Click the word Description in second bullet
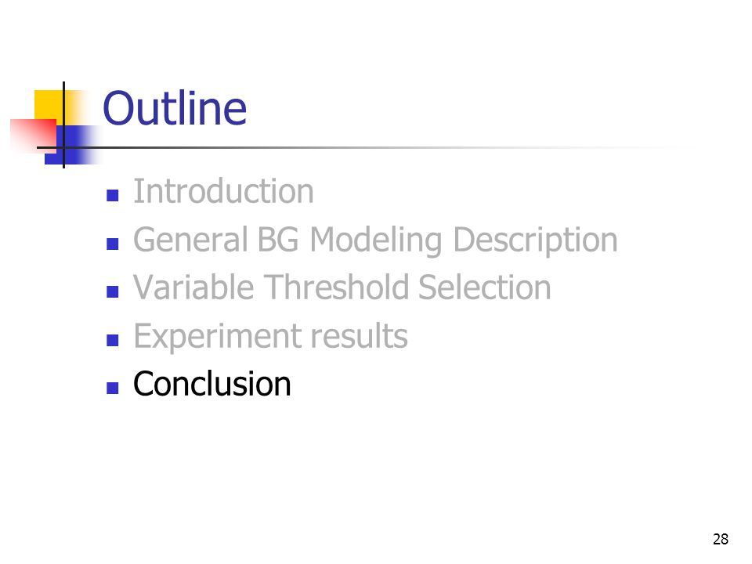Screen dimensions: 752x564 [x=535, y=240]
